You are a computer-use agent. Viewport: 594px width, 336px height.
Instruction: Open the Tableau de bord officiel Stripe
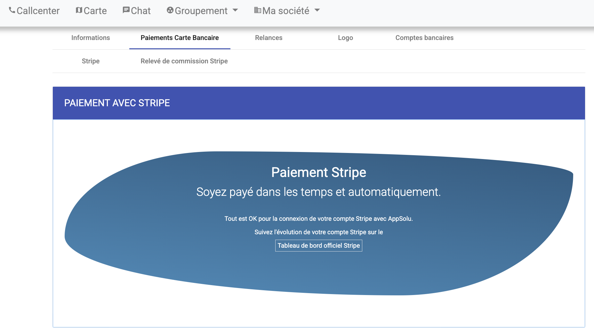coord(318,245)
